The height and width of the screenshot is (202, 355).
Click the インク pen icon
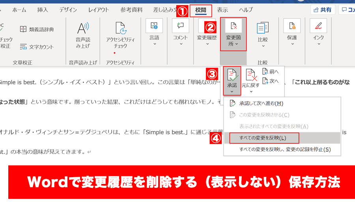318,26
